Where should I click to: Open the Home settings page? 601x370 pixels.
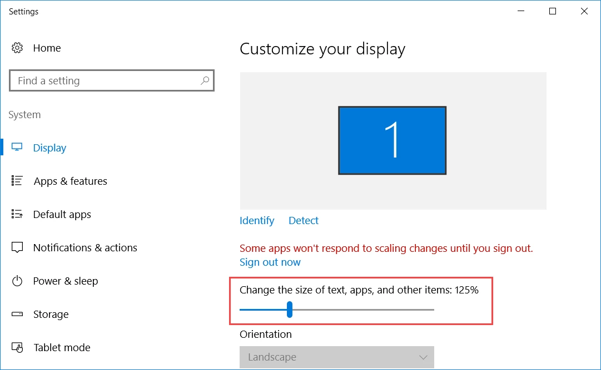click(x=47, y=48)
